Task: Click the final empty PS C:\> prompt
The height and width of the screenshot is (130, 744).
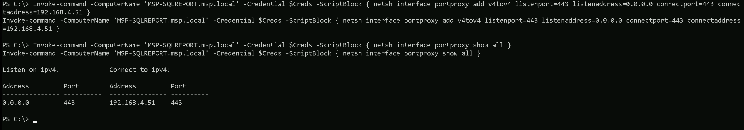Action: click(x=16, y=119)
